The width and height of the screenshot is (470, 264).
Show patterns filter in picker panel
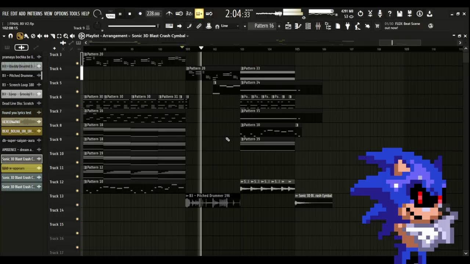7,47
